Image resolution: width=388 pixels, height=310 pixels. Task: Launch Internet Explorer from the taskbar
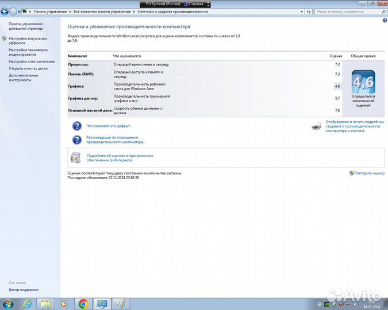[x=27, y=304]
